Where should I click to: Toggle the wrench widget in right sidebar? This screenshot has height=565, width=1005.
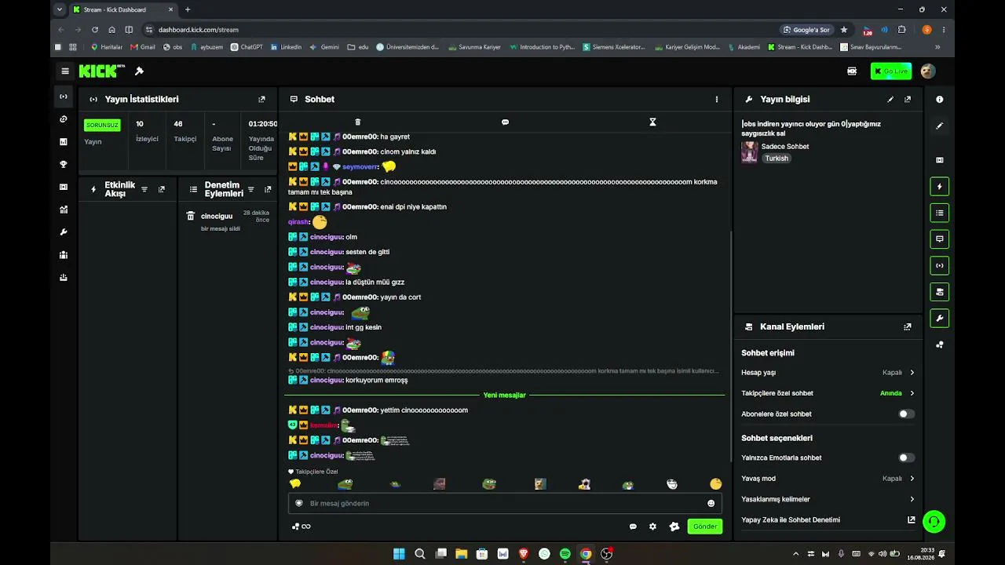[x=939, y=318]
